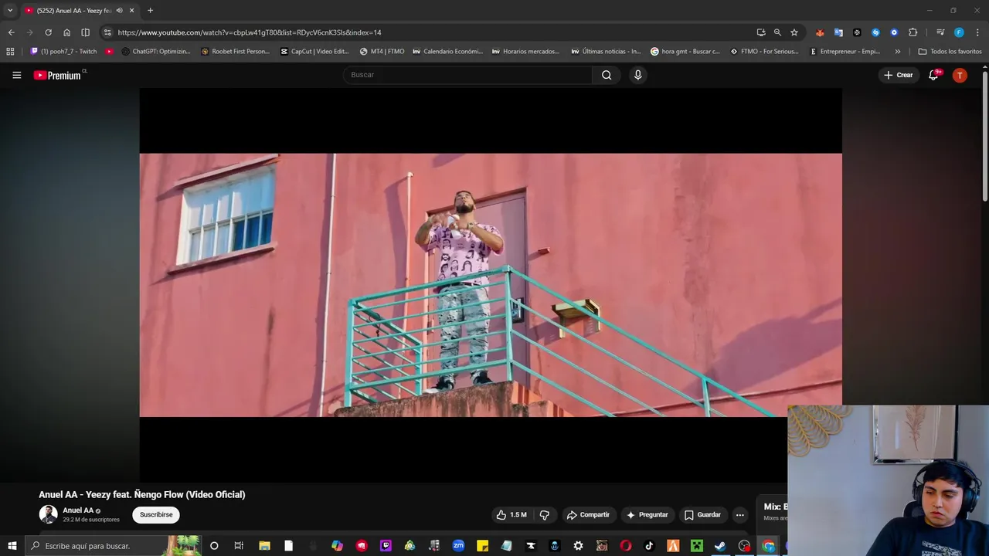Open Todos los favoritos folder
The height and width of the screenshot is (556, 989).
(x=950, y=52)
